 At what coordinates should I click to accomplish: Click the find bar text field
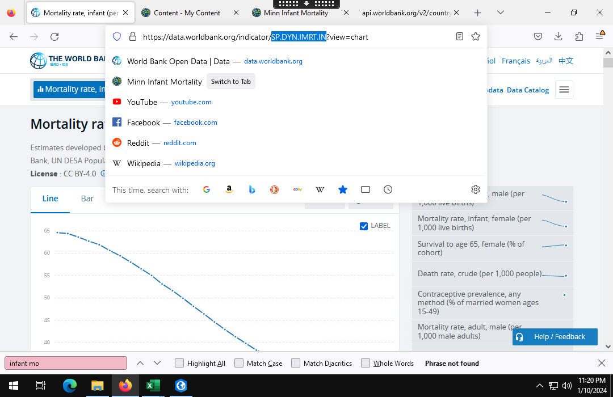(x=66, y=363)
